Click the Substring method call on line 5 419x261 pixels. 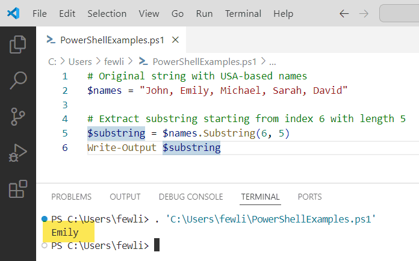(229, 133)
